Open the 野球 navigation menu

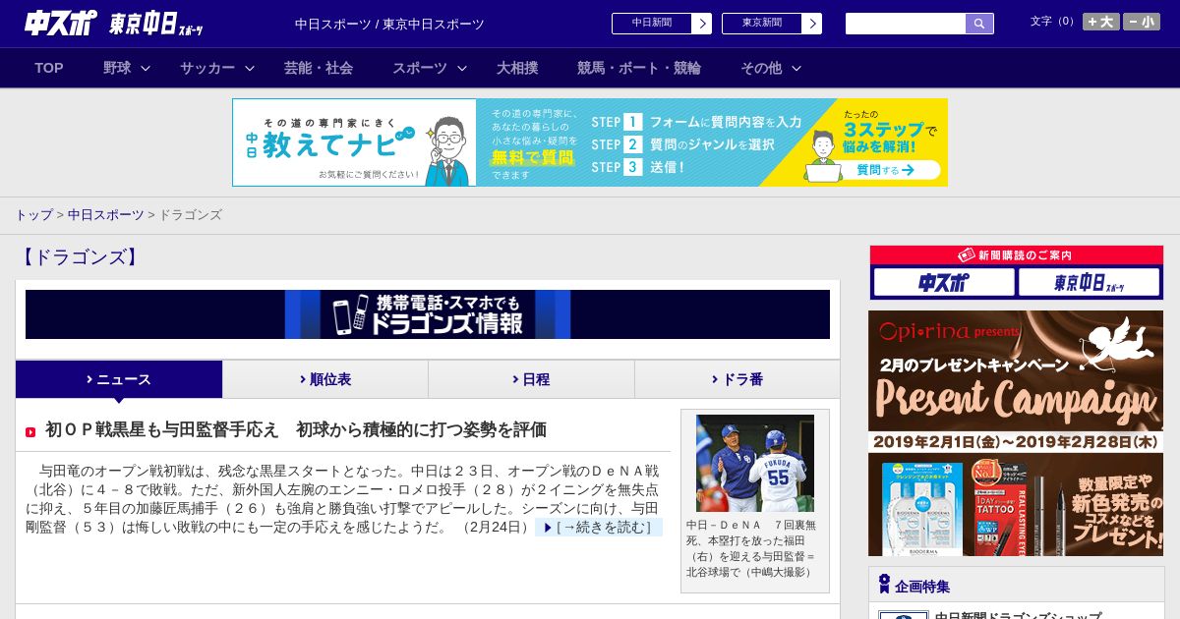click(117, 68)
